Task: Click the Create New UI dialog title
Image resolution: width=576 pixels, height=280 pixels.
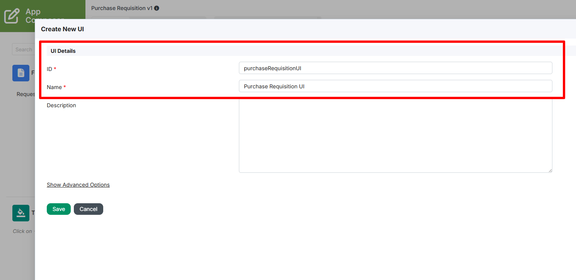Action: [x=62, y=29]
